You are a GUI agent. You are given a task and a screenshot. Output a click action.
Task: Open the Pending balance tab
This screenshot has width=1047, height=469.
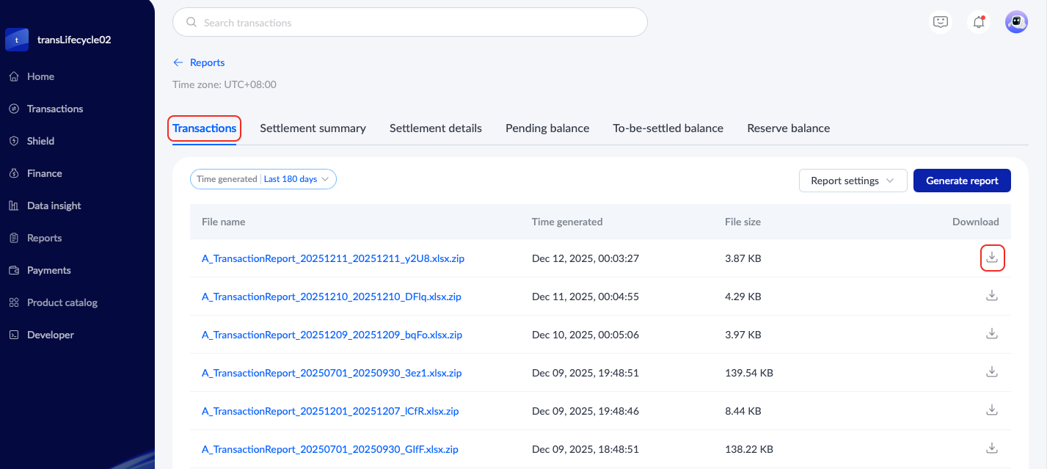tap(547, 128)
